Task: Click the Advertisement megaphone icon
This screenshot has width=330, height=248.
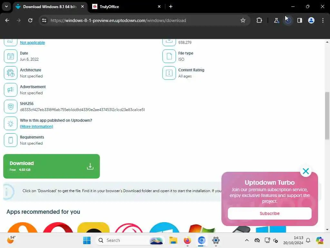Action: pos(11,90)
